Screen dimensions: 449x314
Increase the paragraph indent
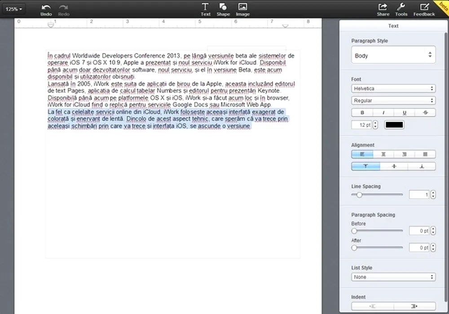(x=414, y=306)
